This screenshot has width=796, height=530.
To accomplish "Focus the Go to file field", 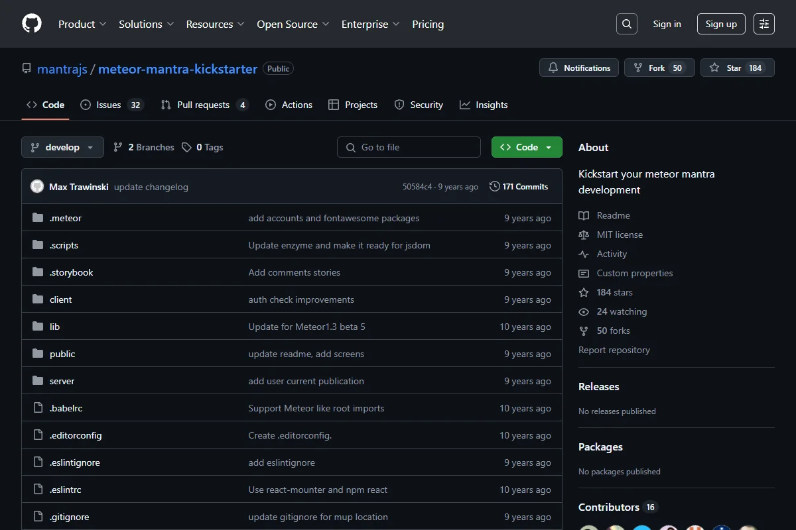I will coord(409,147).
